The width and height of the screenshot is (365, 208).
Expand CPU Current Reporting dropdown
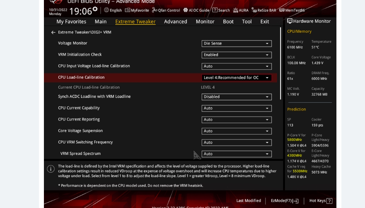(x=237, y=119)
